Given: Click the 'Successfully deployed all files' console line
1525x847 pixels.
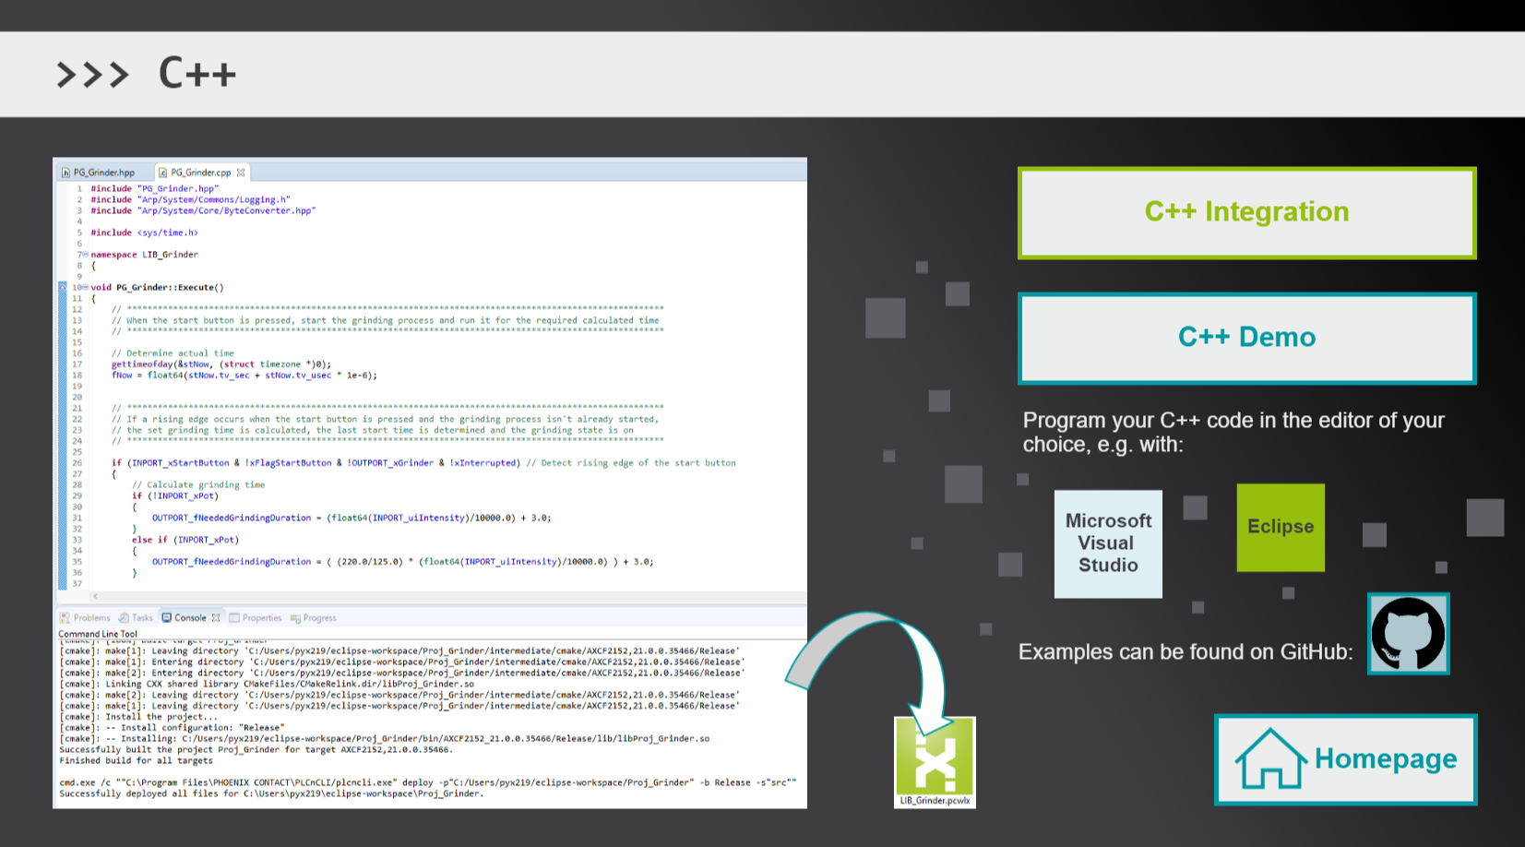Looking at the screenshot, I should coord(271,793).
